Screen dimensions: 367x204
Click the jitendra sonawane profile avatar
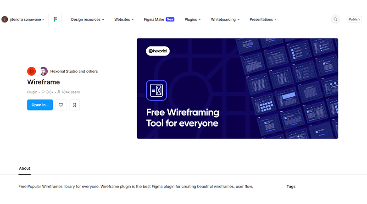[x=5, y=19]
